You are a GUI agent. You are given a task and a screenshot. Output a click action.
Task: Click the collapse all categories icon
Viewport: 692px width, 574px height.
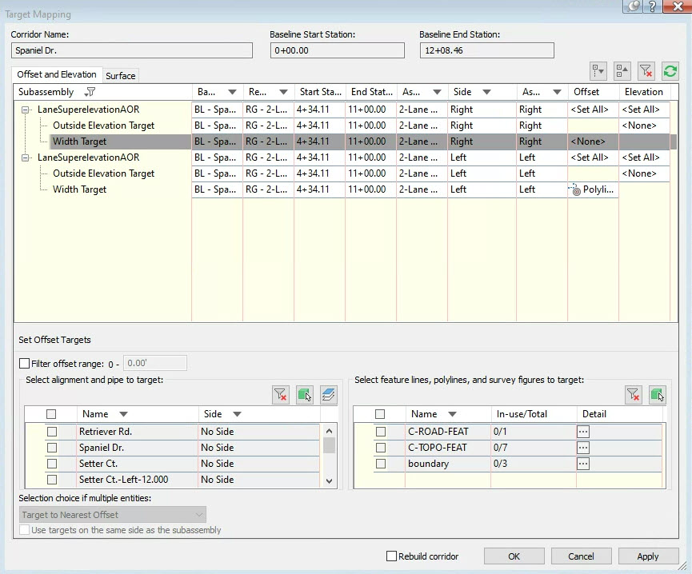(622, 71)
